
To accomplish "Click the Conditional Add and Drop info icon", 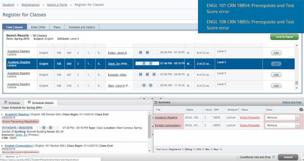I will [x=274, y=157].
